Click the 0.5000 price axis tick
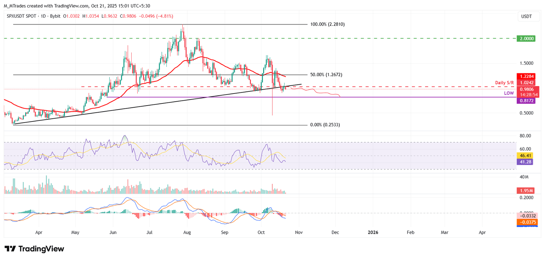Image resolution: width=545 pixels, height=260 pixels. point(526,113)
